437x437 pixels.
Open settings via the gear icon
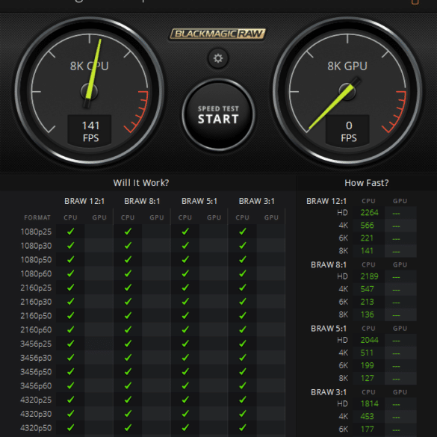point(218,58)
